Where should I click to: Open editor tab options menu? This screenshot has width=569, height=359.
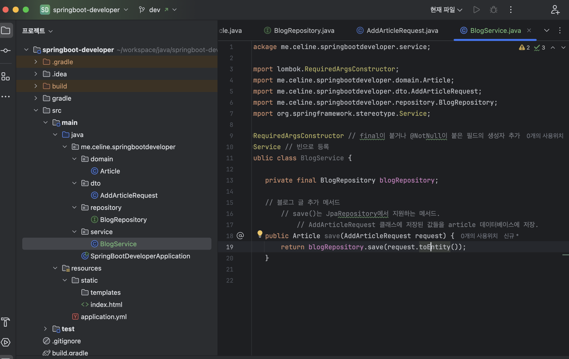click(560, 31)
